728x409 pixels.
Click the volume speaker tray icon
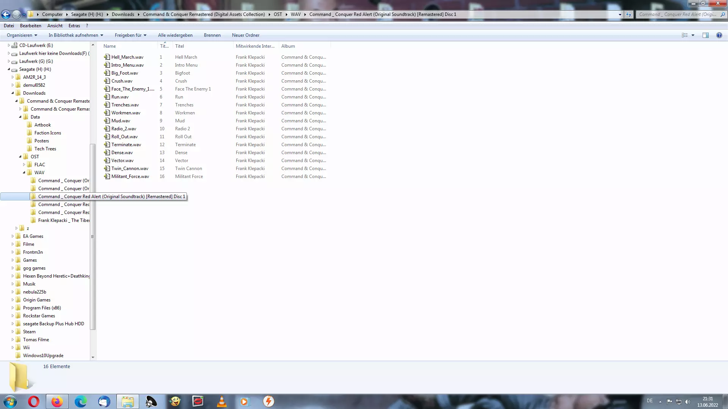click(x=688, y=402)
